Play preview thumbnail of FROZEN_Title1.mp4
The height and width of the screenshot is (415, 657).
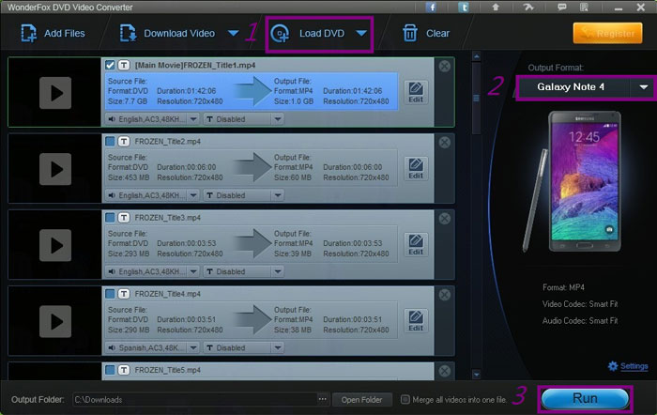click(x=55, y=93)
